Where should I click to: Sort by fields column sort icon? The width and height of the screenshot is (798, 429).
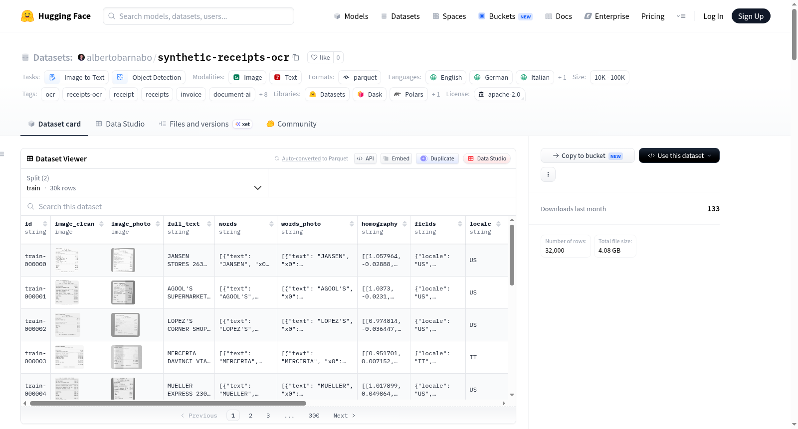[x=460, y=224]
